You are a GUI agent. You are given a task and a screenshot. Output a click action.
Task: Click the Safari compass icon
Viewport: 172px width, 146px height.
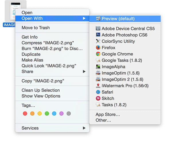(98, 92)
